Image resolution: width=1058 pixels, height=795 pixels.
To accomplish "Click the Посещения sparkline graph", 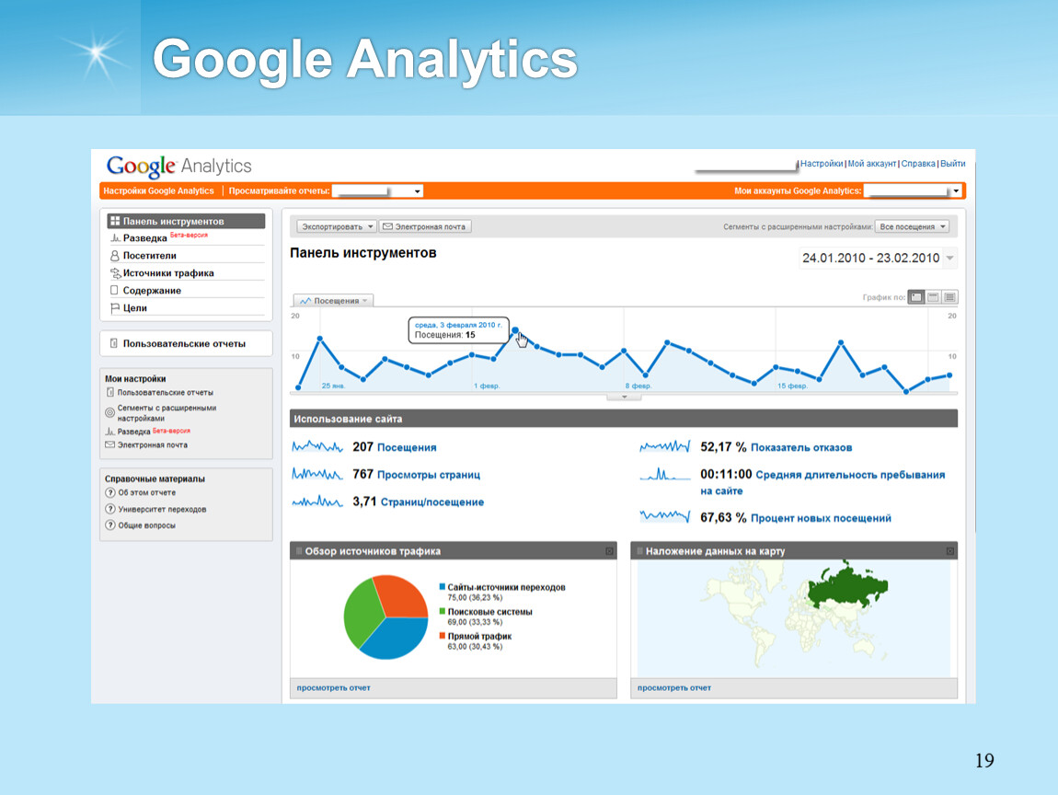I will 317,447.
